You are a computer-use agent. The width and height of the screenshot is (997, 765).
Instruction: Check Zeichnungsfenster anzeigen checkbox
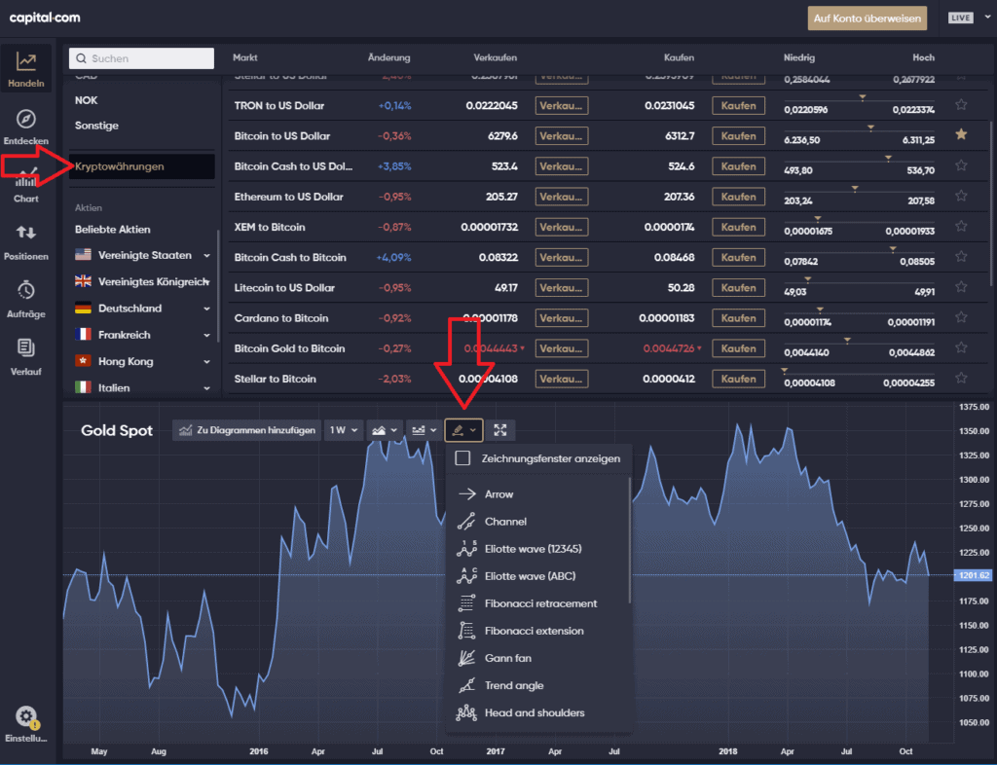[x=462, y=458]
